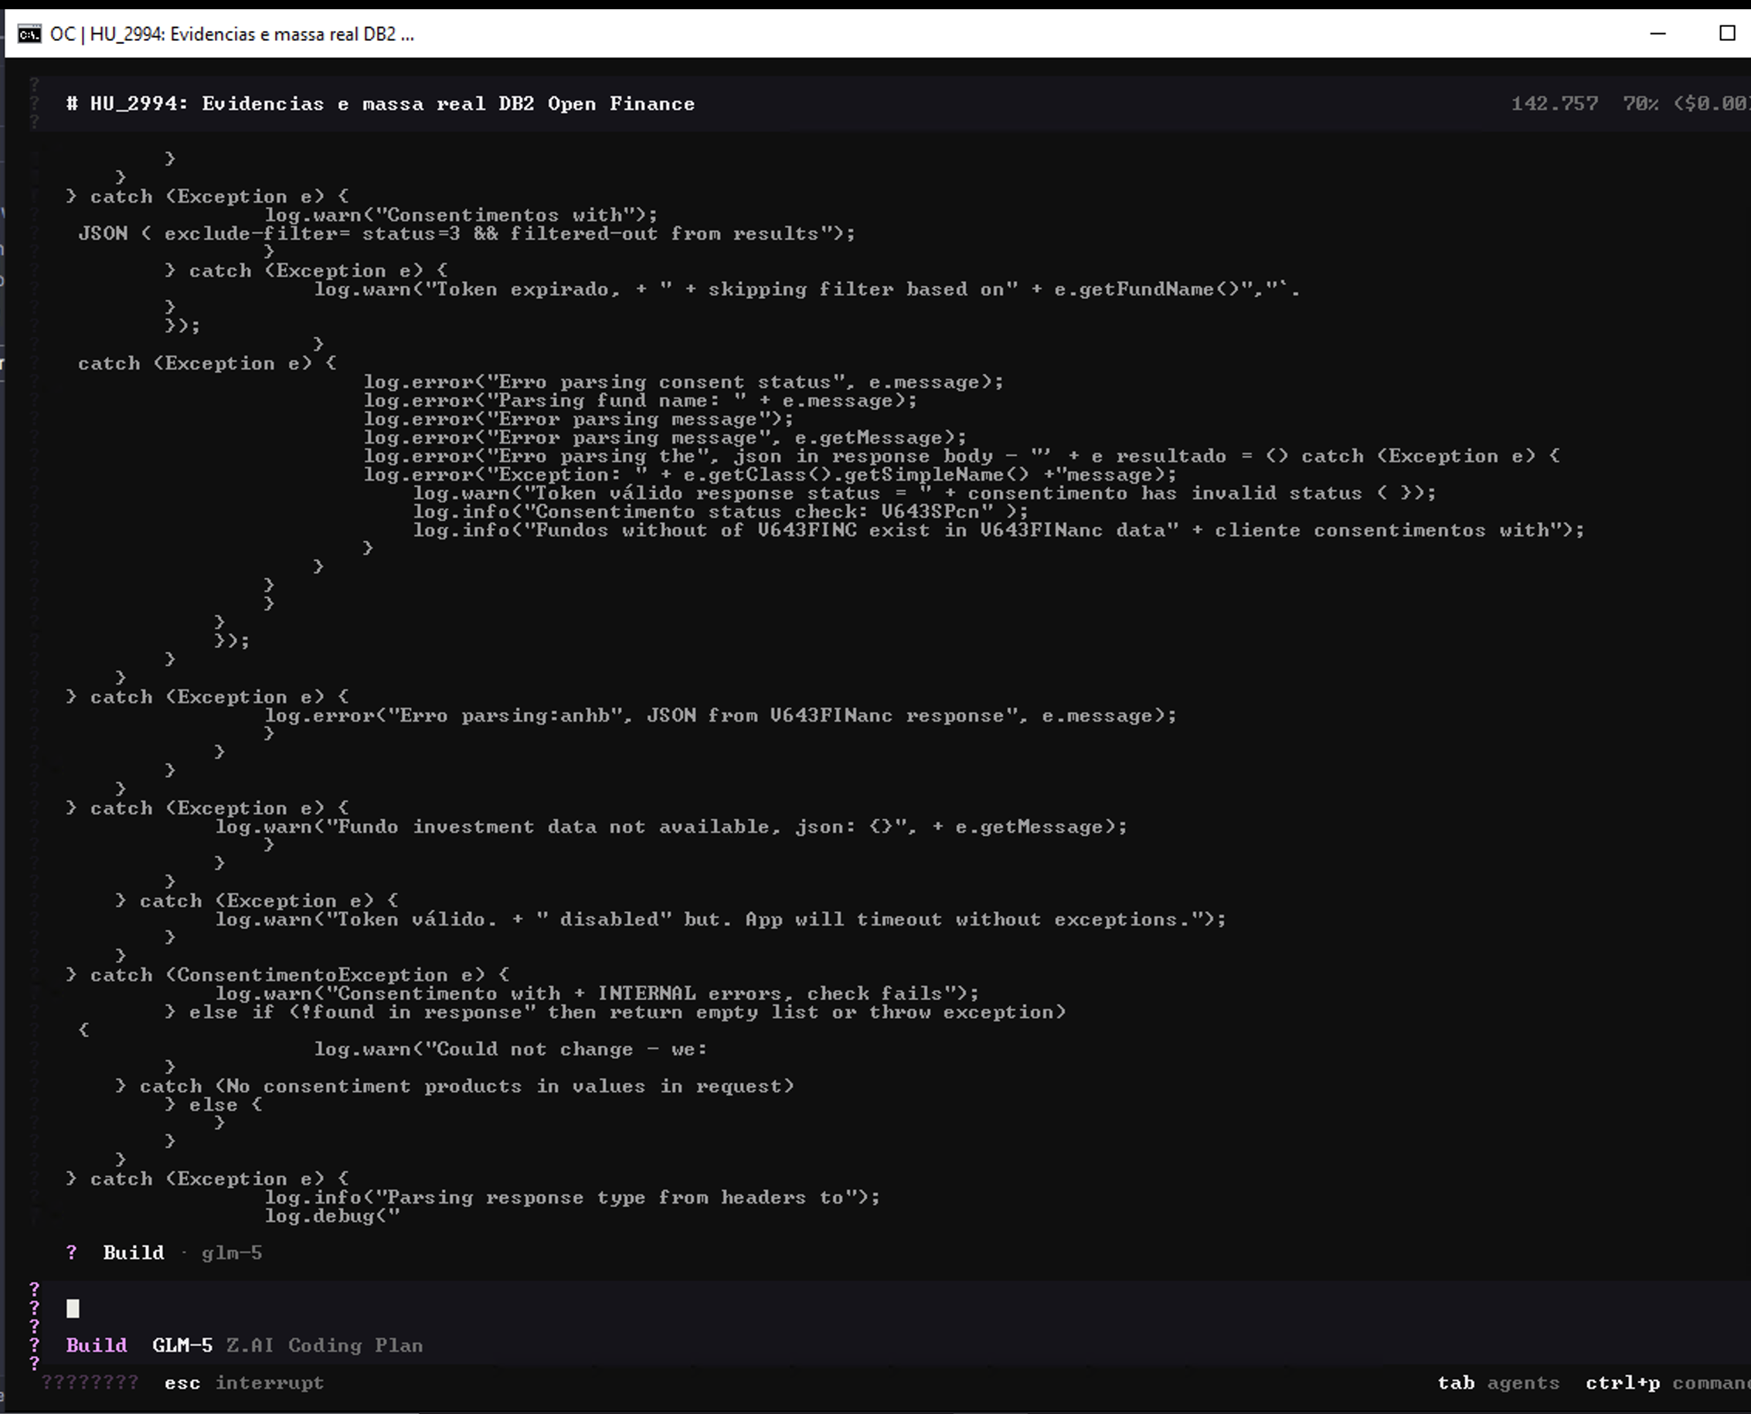Click the question marks spinner at bottom left
This screenshot has height=1414, width=1751.
point(90,1383)
